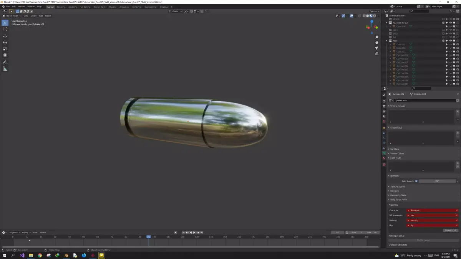
Task: Switch perspective/orthographic grid icon
Action: tap(377, 53)
